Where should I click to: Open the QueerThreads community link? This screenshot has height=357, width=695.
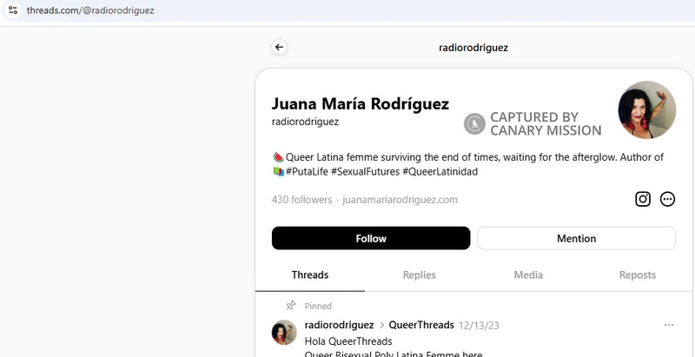[421, 325]
